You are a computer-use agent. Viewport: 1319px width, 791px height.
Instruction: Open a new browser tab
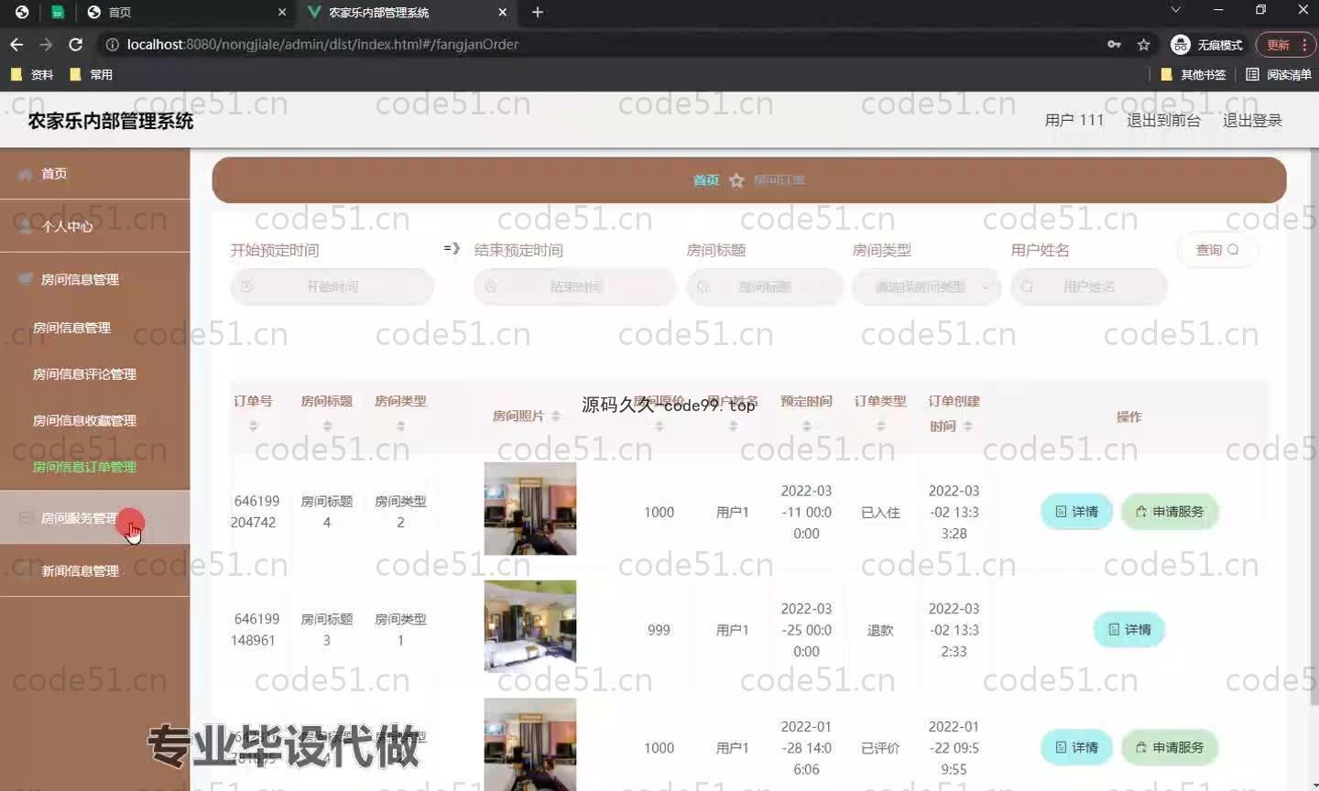click(x=538, y=12)
